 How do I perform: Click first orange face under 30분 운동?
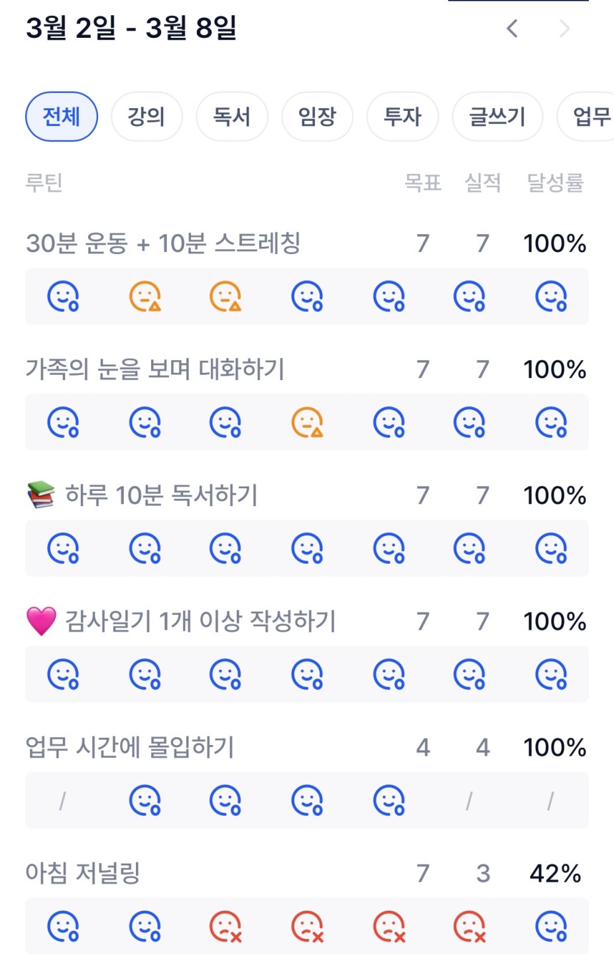145,297
